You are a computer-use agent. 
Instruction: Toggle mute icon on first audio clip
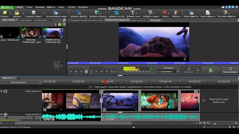coord(49,119)
